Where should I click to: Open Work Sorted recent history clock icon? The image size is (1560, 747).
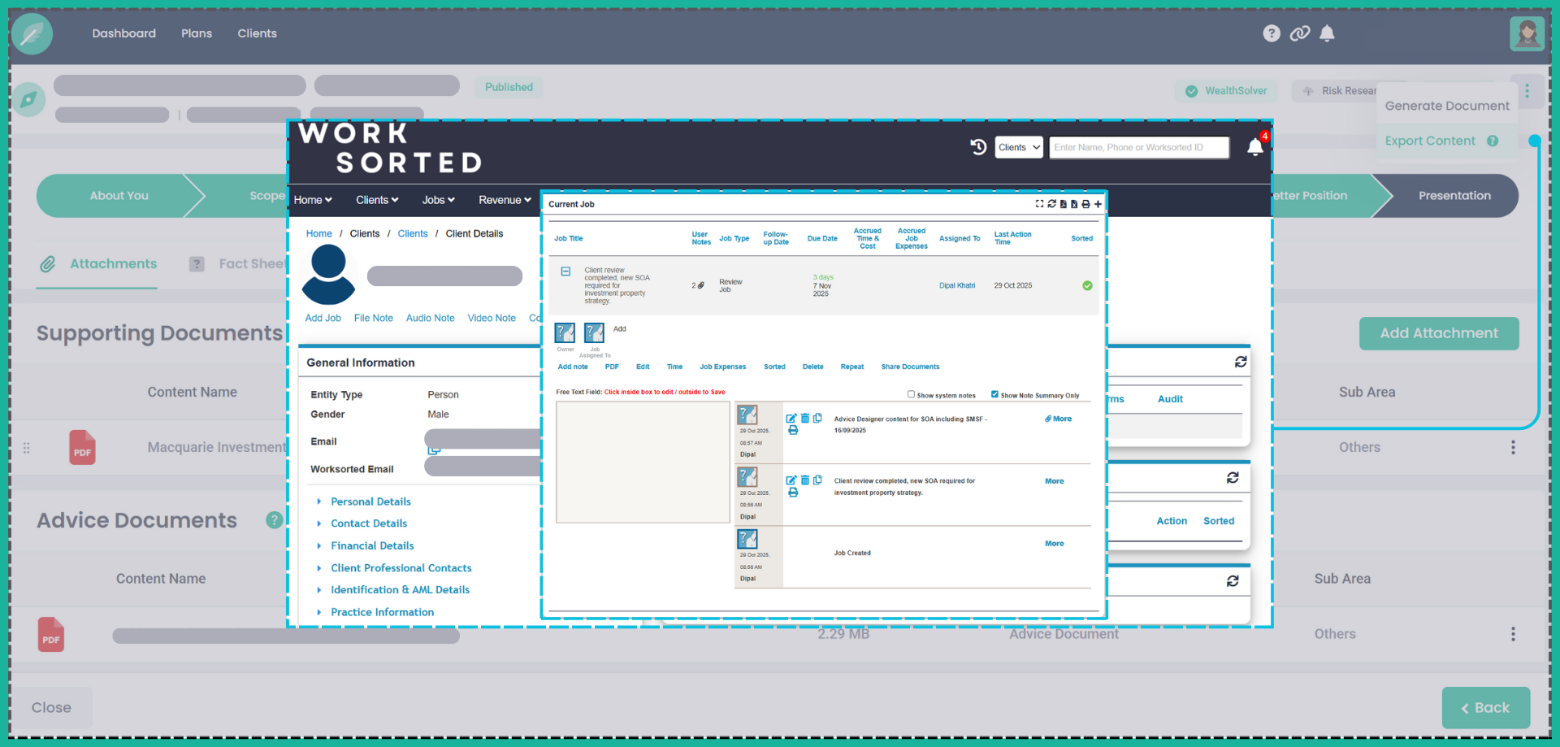point(978,147)
